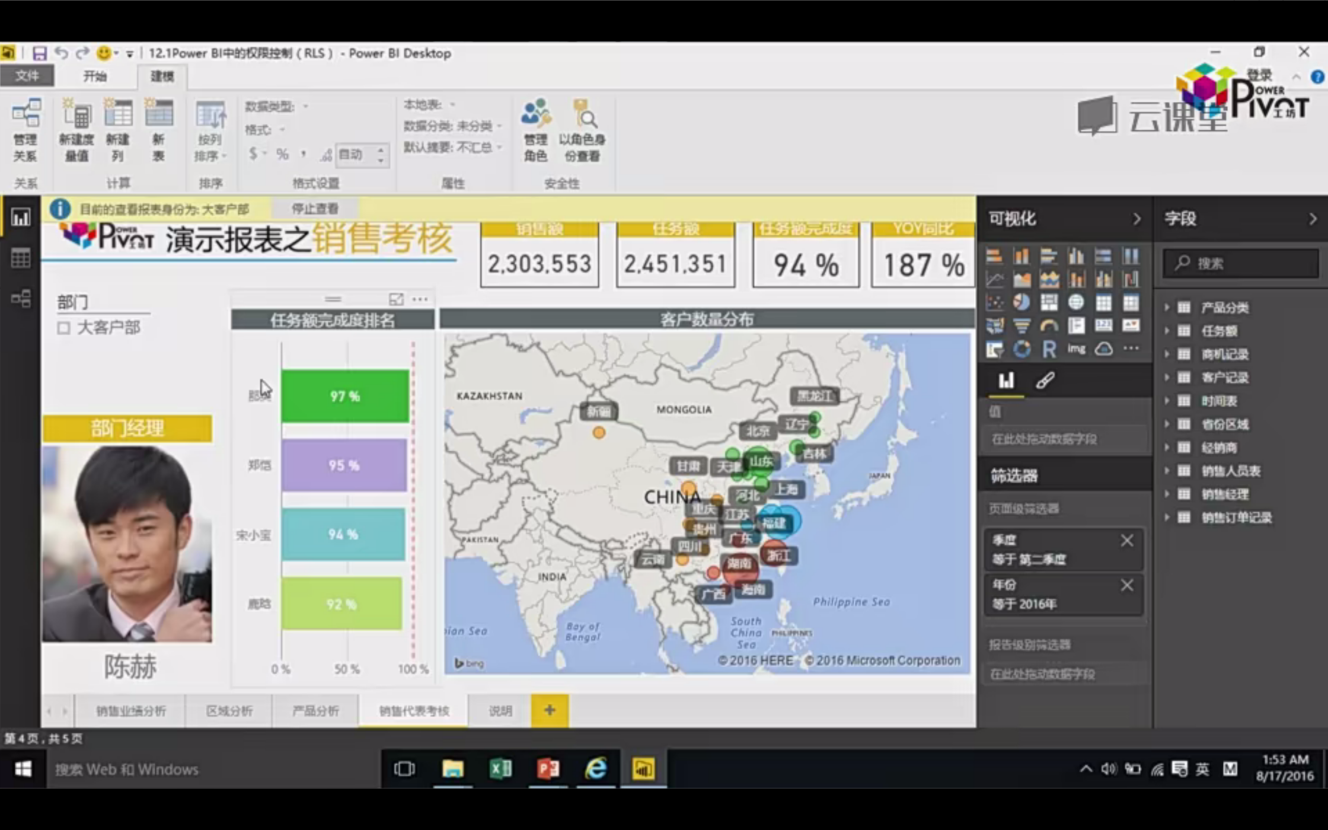Open the 区域分析 report page tab

coord(229,710)
